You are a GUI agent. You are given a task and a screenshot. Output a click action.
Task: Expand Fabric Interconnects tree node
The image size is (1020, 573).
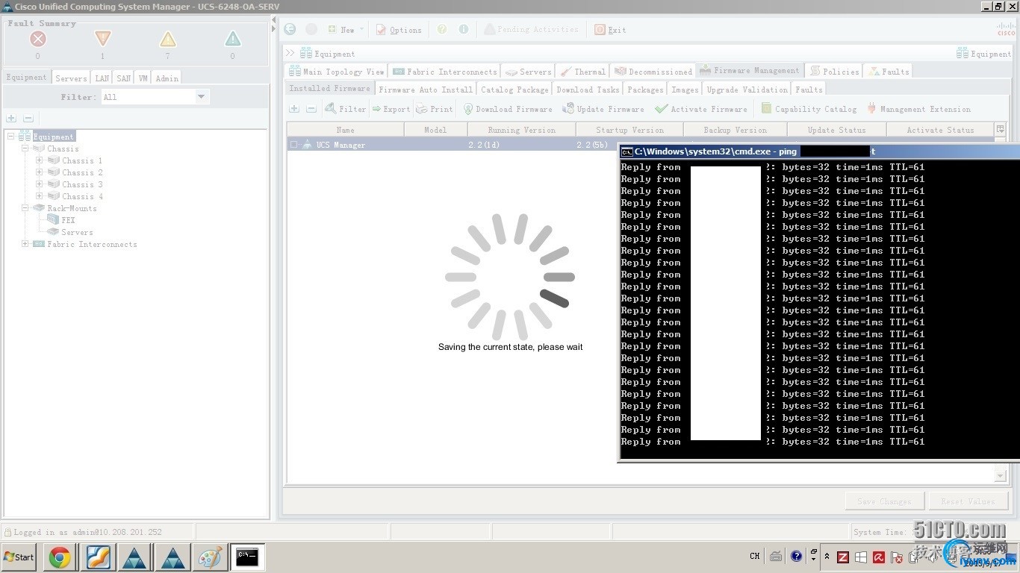[x=25, y=244]
